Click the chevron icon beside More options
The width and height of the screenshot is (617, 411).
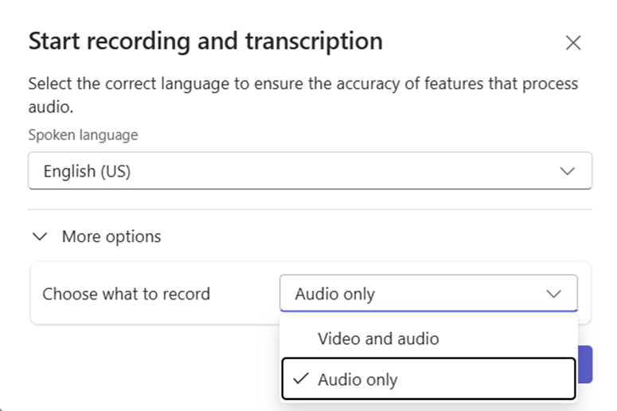[38, 237]
